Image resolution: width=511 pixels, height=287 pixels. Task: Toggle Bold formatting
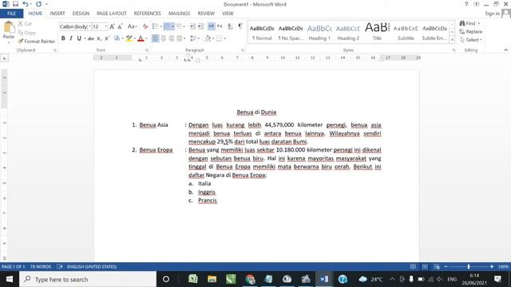63,38
